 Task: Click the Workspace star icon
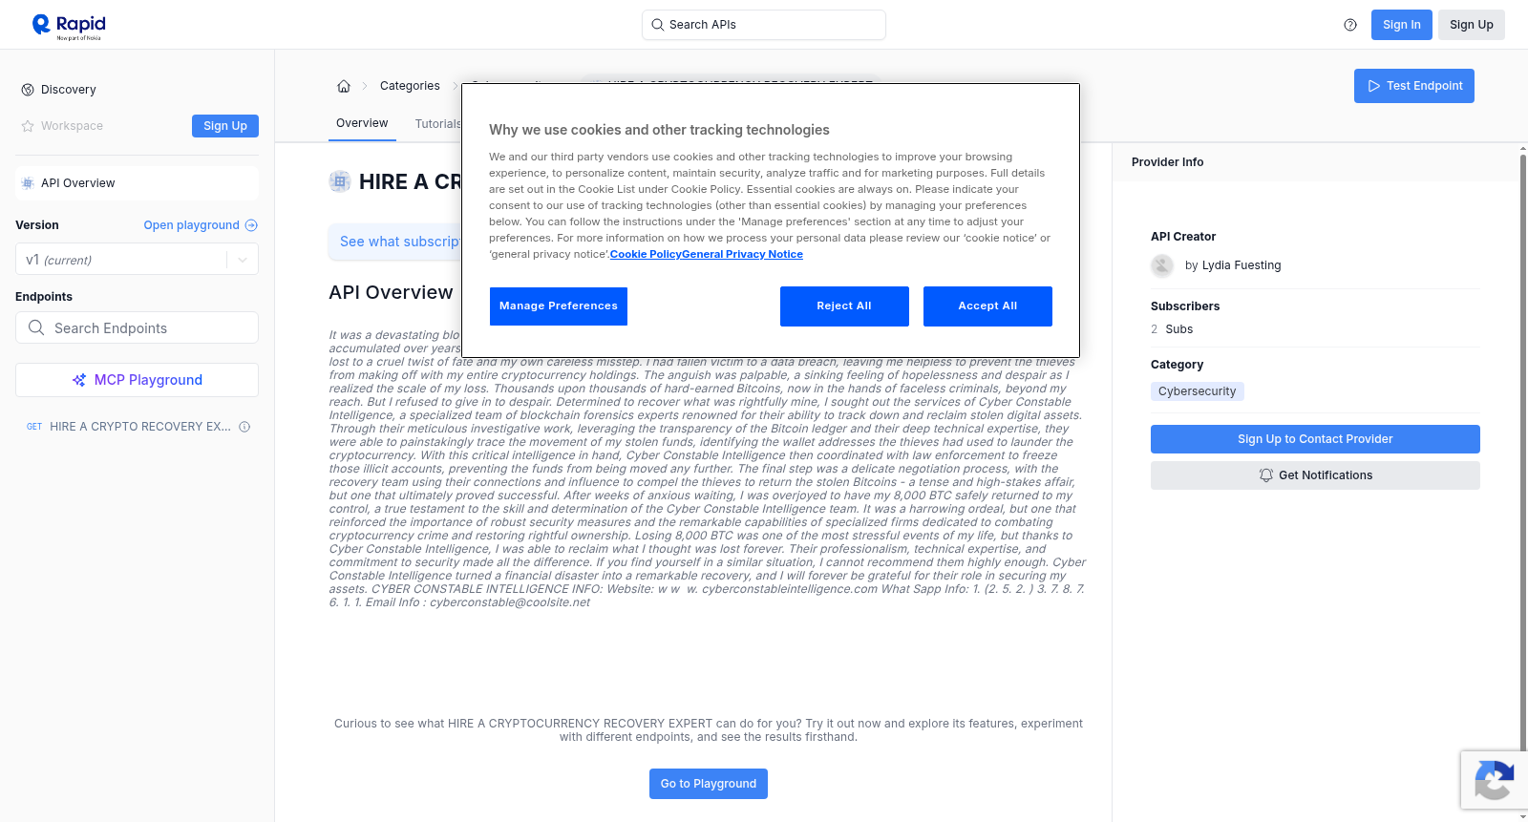click(28, 126)
